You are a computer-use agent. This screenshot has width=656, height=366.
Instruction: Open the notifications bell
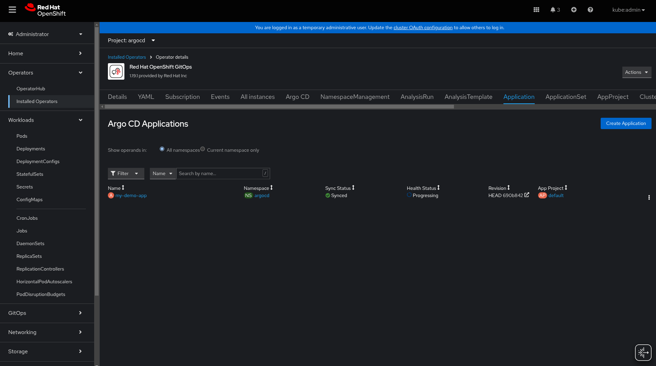555,10
